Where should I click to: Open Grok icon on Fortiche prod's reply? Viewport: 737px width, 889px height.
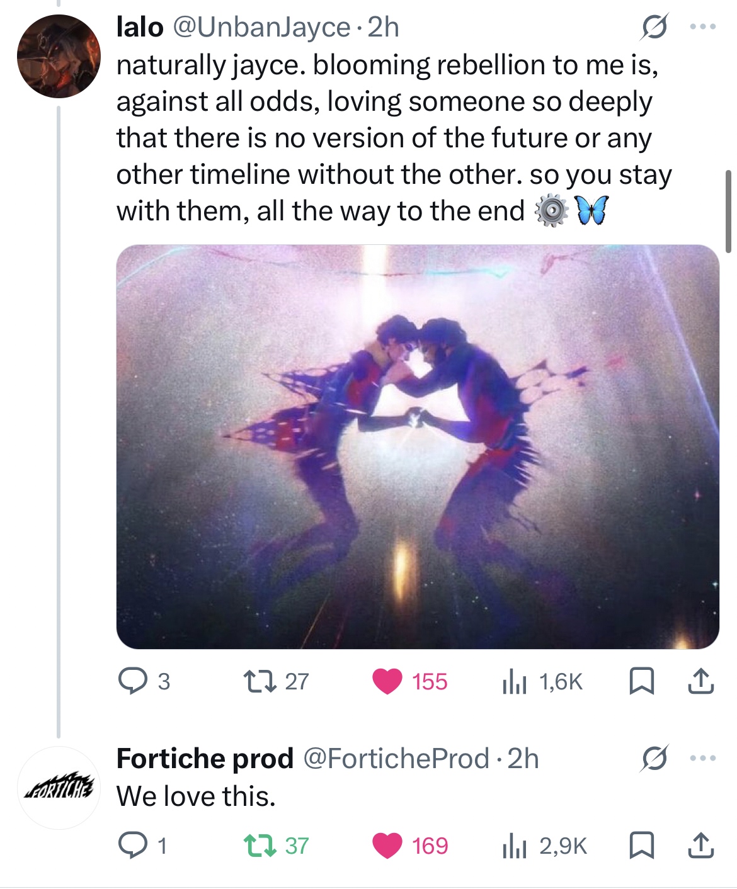pos(654,759)
